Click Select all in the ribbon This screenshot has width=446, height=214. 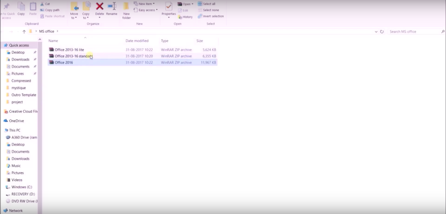(206, 4)
